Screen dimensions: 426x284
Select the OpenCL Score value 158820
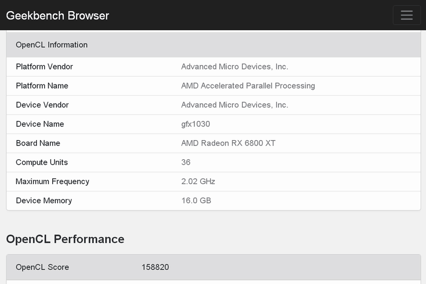coord(155,268)
